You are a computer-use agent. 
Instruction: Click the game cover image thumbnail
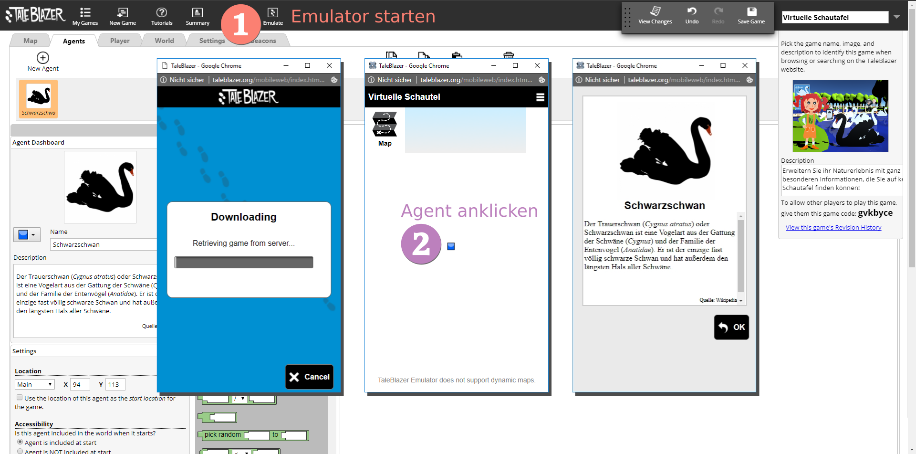click(x=840, y=116)
